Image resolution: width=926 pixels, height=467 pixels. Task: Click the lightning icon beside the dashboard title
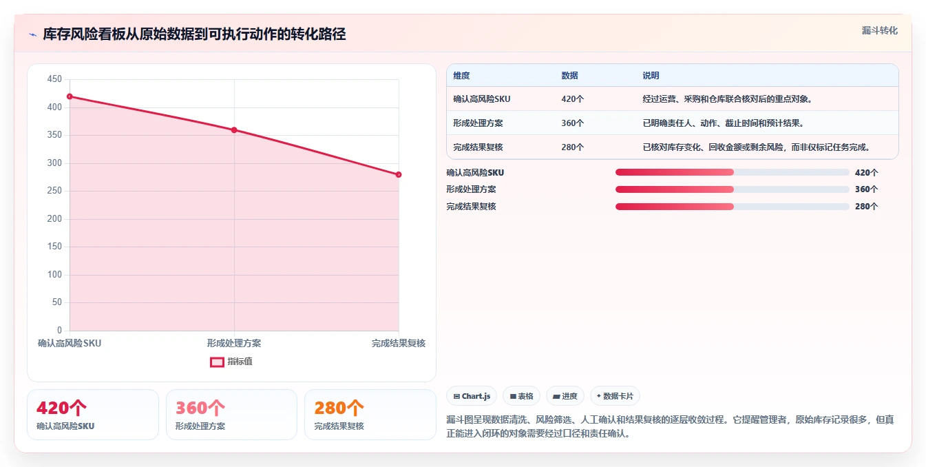pyautogui.click(x=33, y=34)
